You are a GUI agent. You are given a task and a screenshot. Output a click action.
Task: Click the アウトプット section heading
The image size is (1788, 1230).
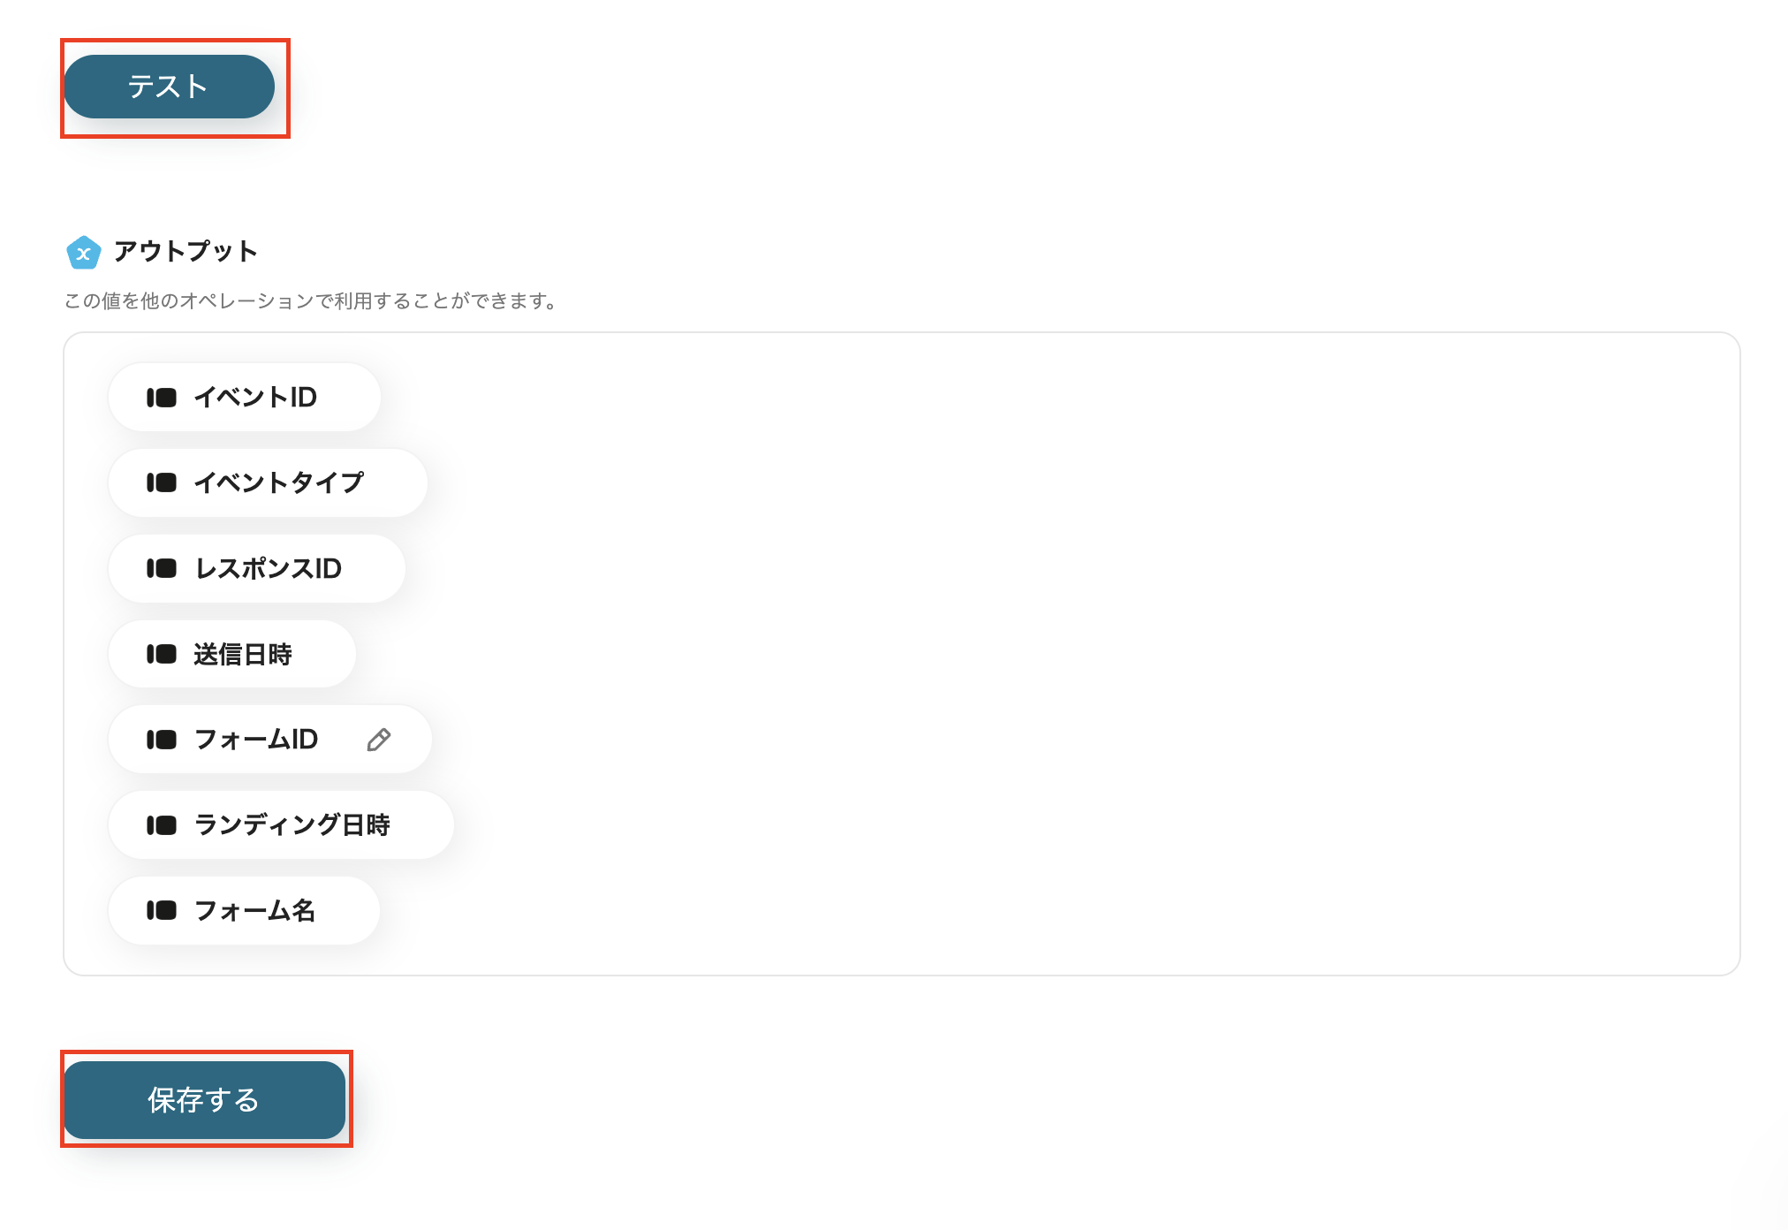point(185,251)
